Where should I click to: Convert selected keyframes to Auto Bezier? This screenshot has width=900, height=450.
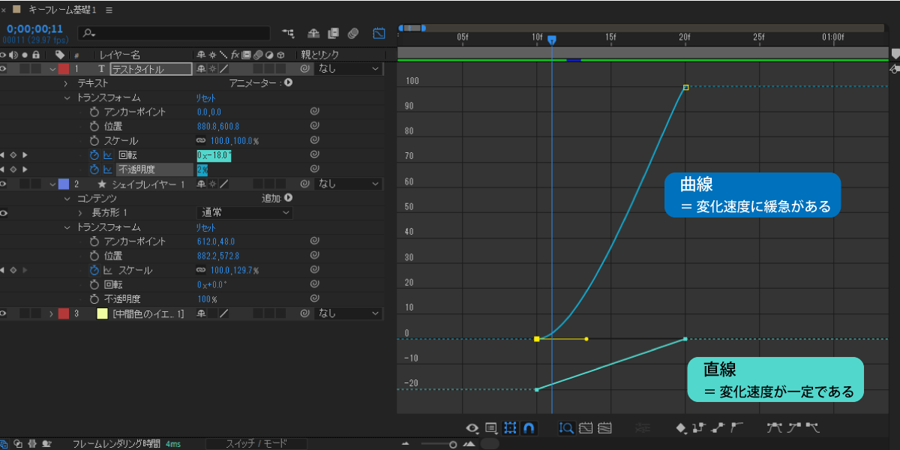[x=736, y=428]
